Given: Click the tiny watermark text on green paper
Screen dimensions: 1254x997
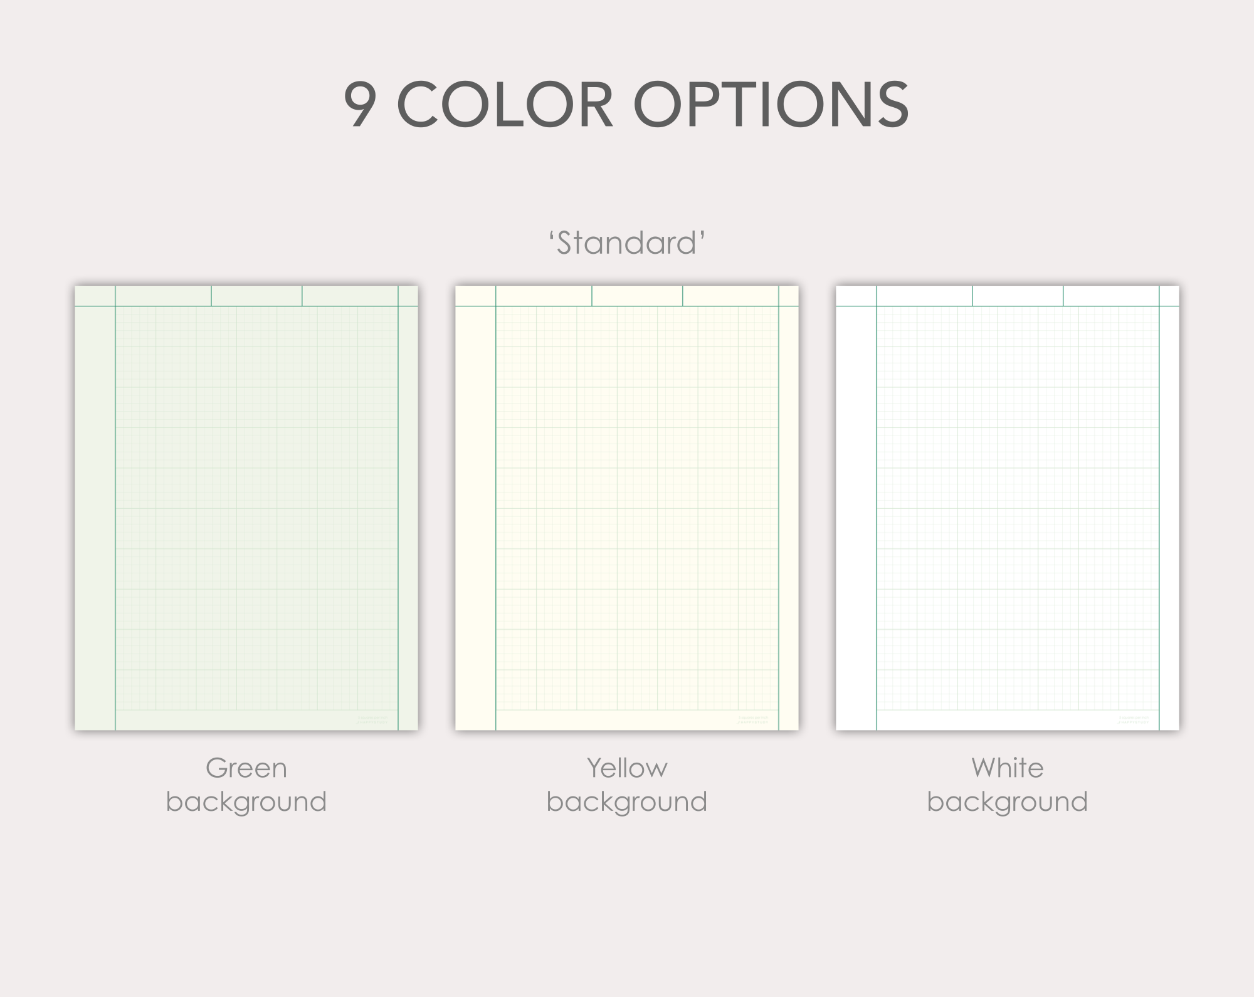Looking at the screenshot, I should pyautogui.click(x=373, y=720).
